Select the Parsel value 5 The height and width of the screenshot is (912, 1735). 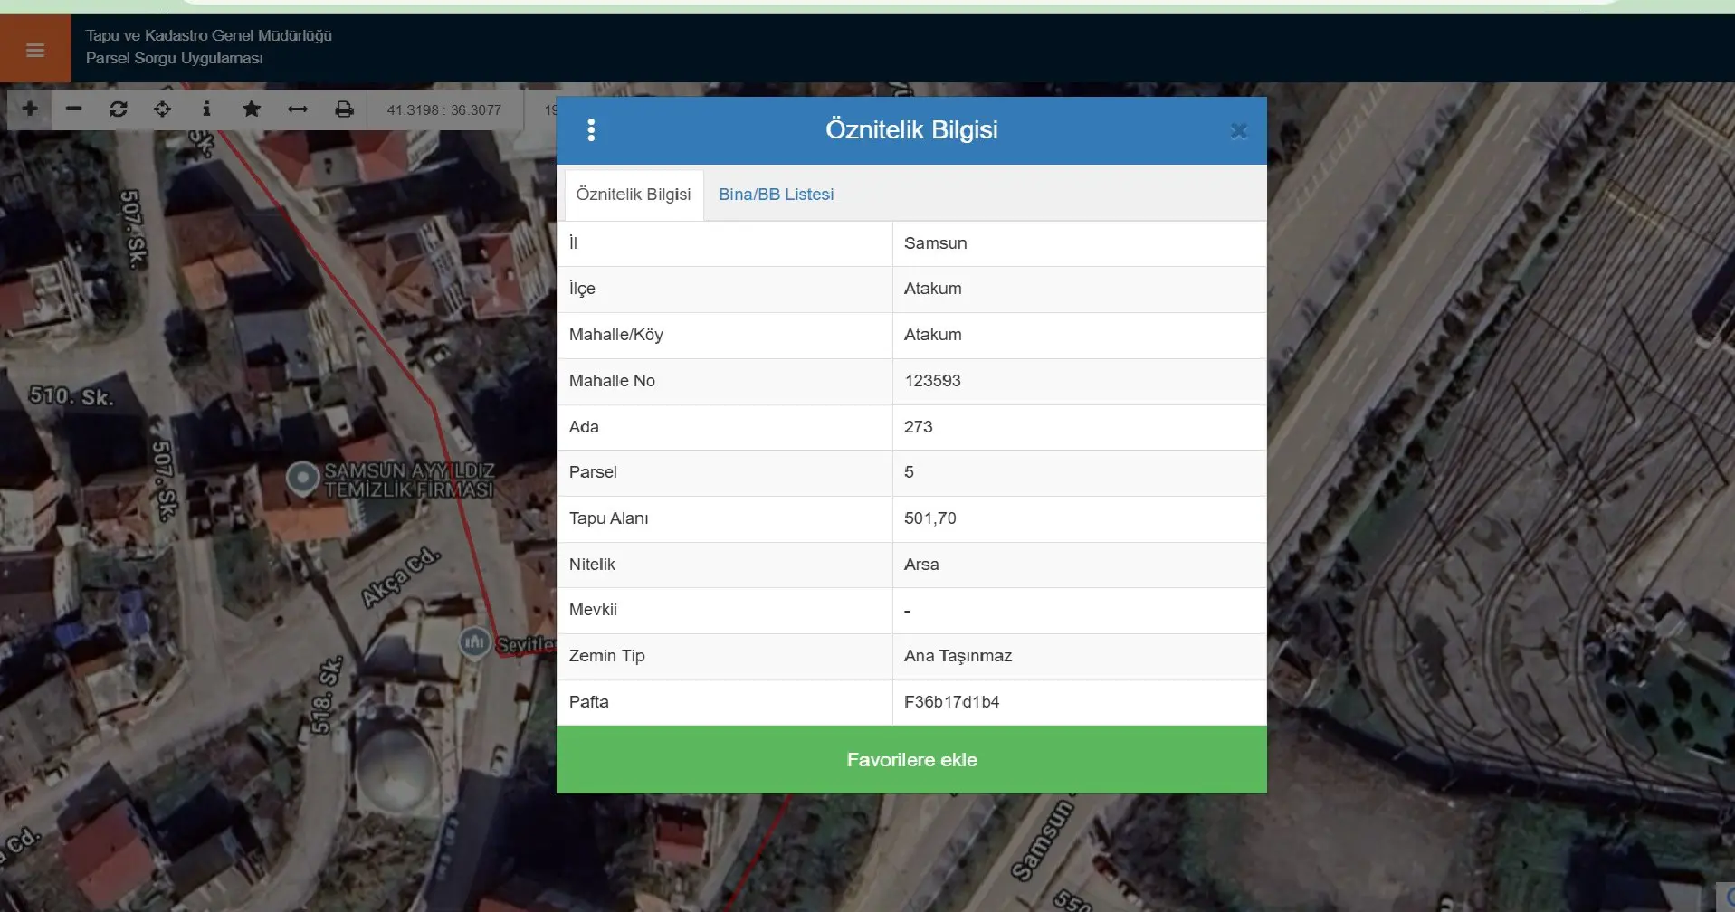tap(909, 472)
